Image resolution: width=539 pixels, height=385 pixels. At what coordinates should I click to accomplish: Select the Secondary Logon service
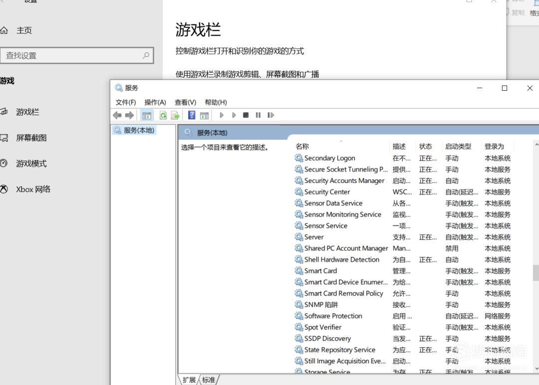(330, 158)
